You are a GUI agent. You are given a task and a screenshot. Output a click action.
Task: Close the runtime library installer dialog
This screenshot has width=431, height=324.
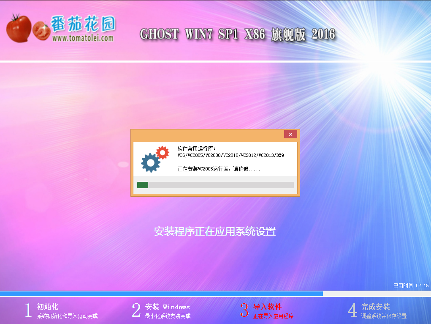(290, 134)
